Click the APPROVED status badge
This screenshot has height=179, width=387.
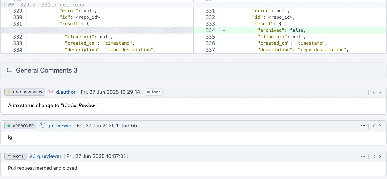pyautogui.click(x=20, y=125)
